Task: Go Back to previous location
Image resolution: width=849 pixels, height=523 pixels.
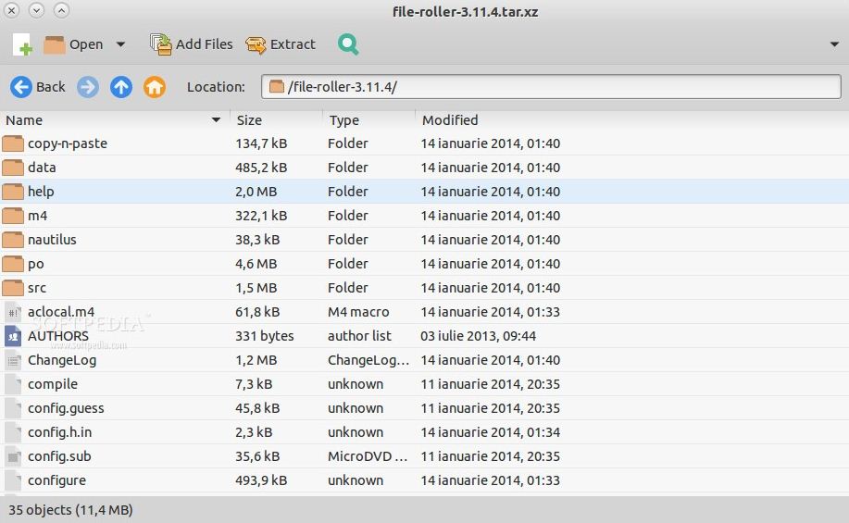Action: coord(38,87)
